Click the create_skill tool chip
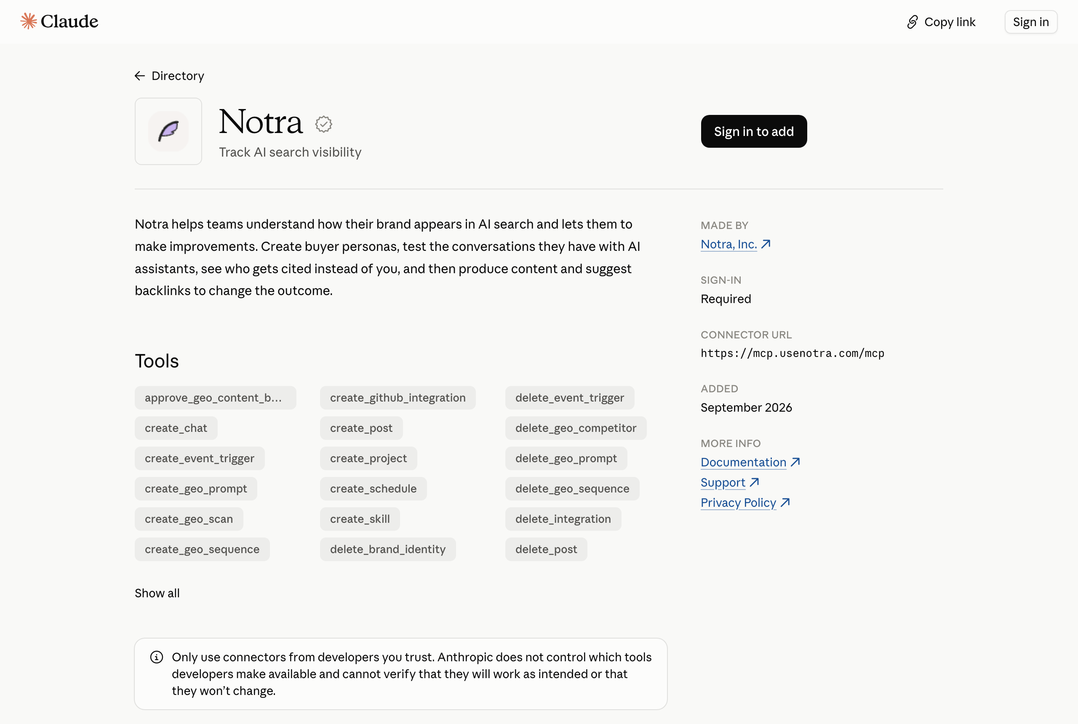Screen dimensions: 1078x724 point(360,519)
